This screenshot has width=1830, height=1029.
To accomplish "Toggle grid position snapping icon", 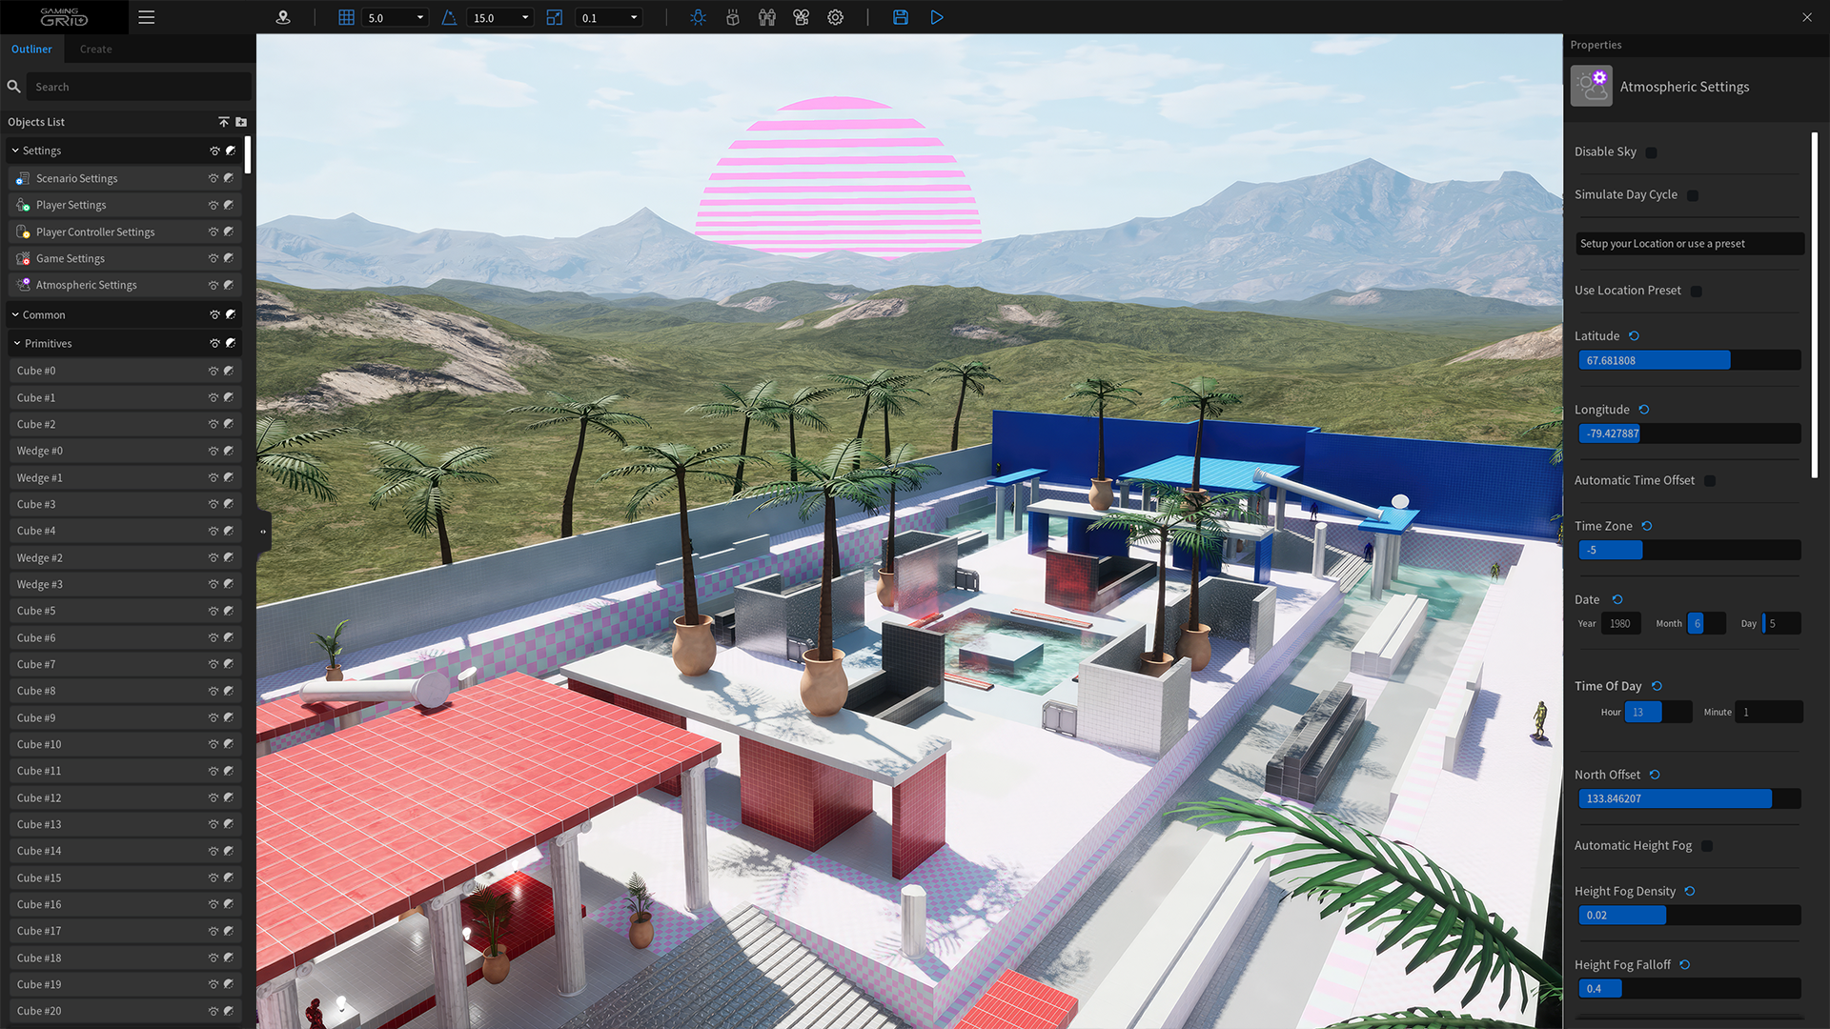I will coord(346,17).
